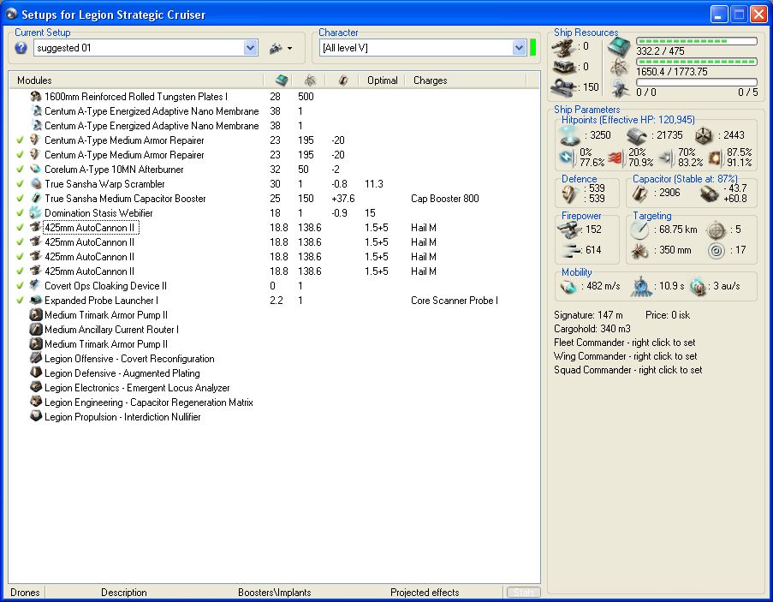Click the Stats button
Viewport: 773px width, 602px height.
pos(524,592)
